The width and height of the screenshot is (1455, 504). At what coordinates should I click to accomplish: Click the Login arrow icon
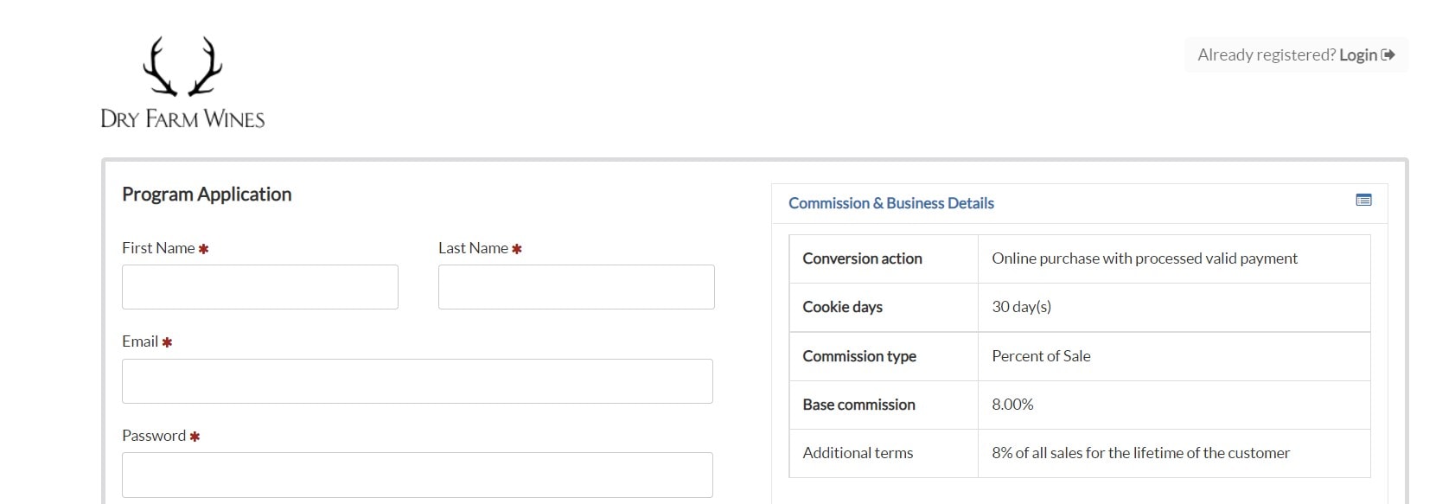click(1388, 55)
